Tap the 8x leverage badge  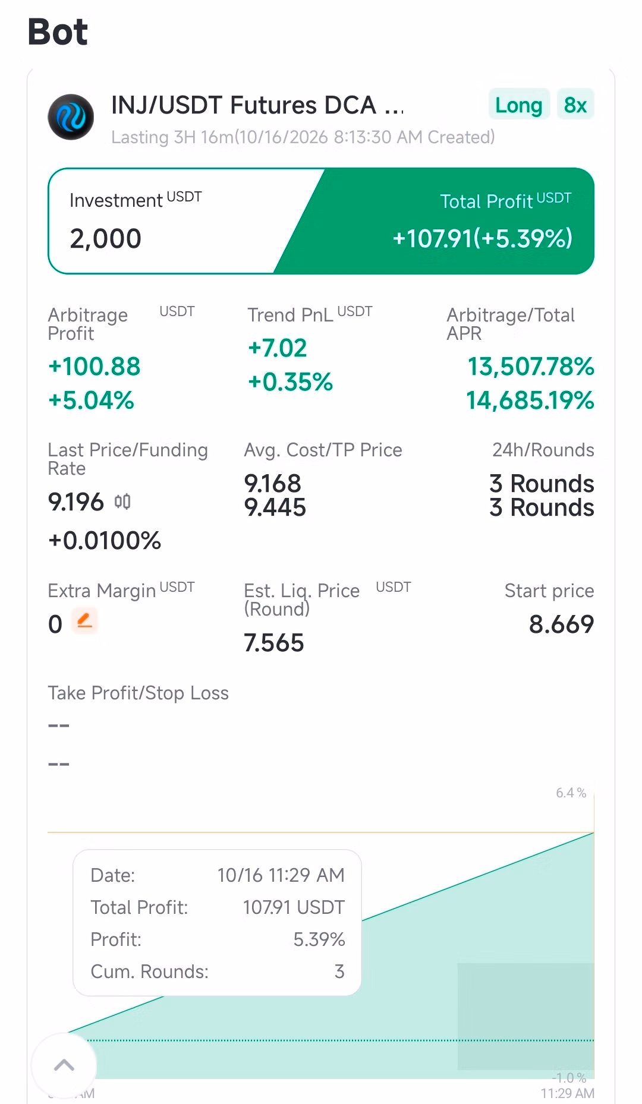575,105
